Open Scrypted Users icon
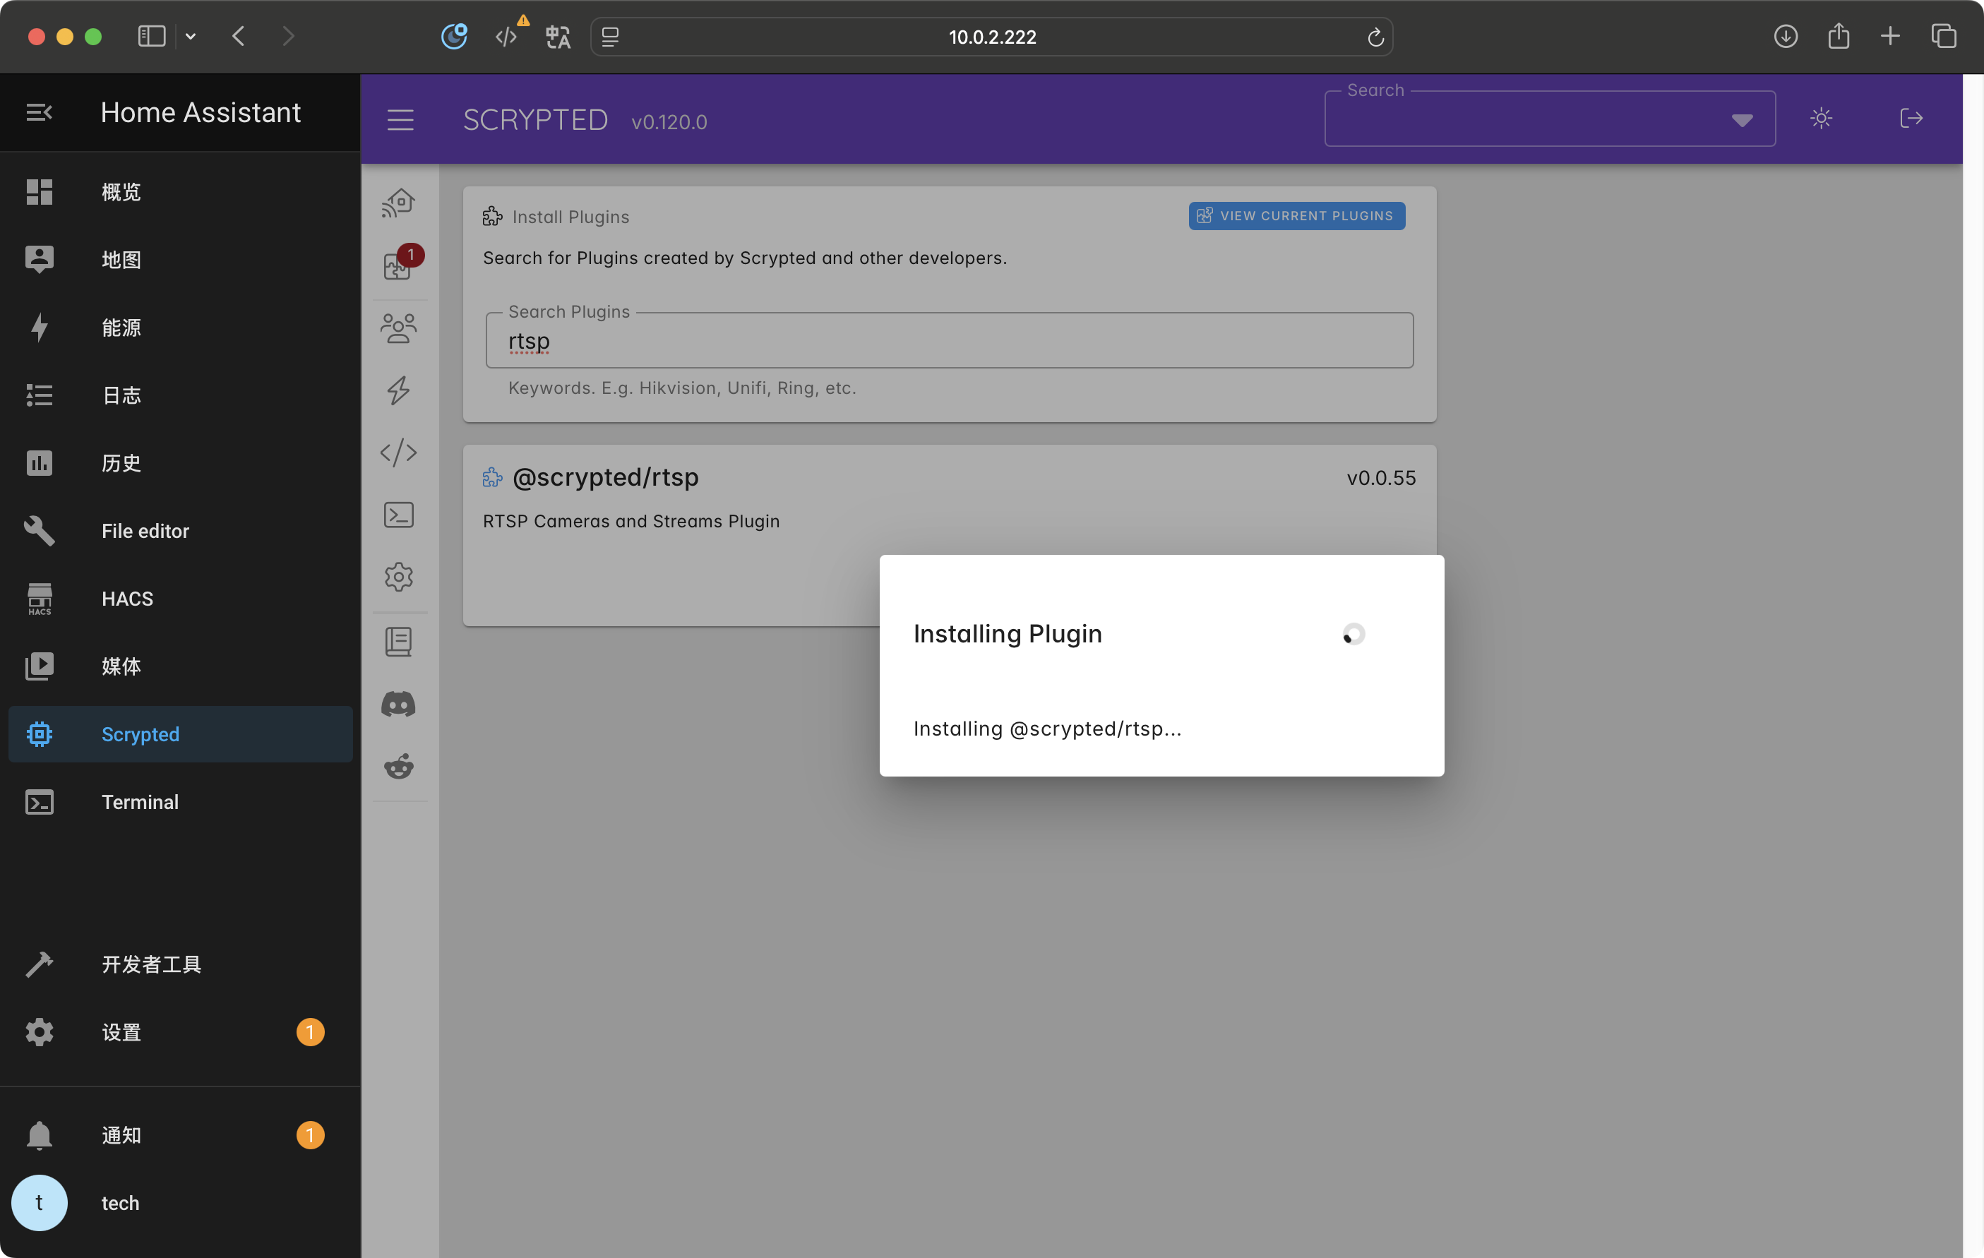The height and width of the screenshot is (1258, 1984). click(x=399, y=328)
